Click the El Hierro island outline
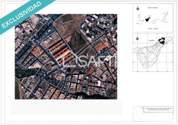Screen dimensions: 178x125 point(138,23)
